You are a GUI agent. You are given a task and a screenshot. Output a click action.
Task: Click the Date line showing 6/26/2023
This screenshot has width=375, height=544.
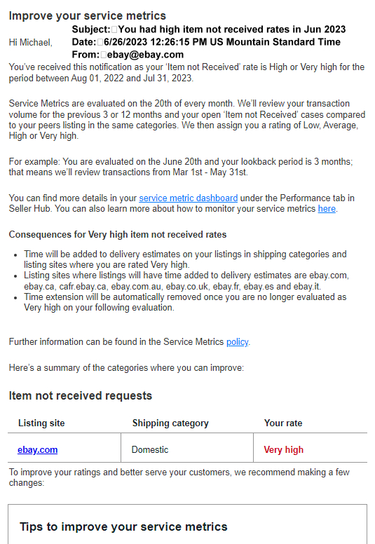206,42
